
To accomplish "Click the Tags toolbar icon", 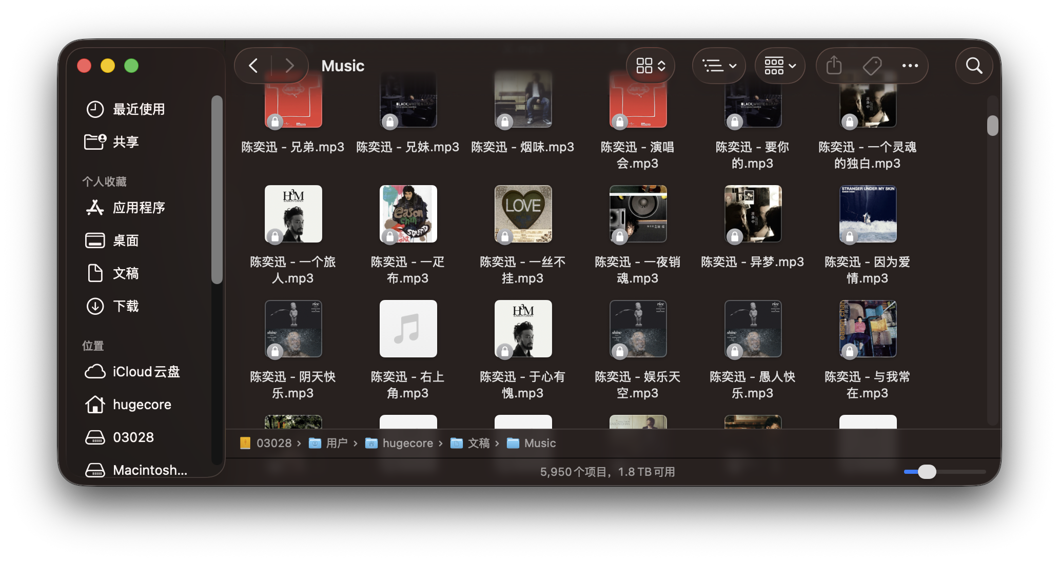I will point(872,66).
